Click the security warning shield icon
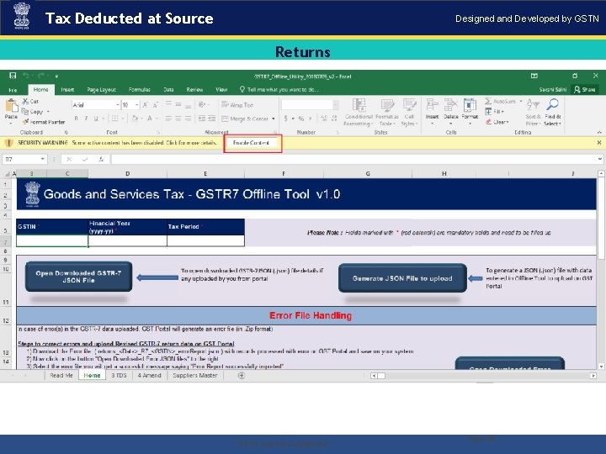Image resolution: width=606 pixels, height=454 pixels. pyautogui.click(x=8, y=143)
